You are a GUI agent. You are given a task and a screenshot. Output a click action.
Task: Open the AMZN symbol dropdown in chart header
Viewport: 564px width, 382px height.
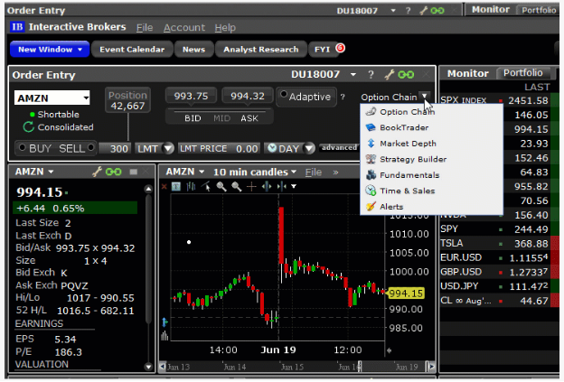click(x=202, y=172)
